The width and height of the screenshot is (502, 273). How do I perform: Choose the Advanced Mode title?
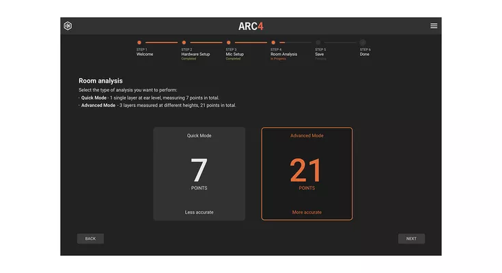click(307, 136)
